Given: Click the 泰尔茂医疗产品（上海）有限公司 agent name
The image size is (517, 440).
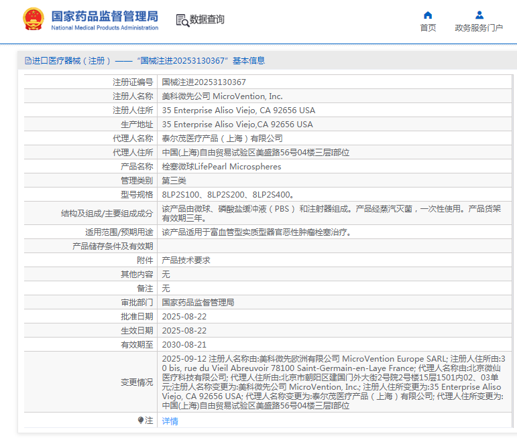Looking at the screenshot, I should coord(223,139).
